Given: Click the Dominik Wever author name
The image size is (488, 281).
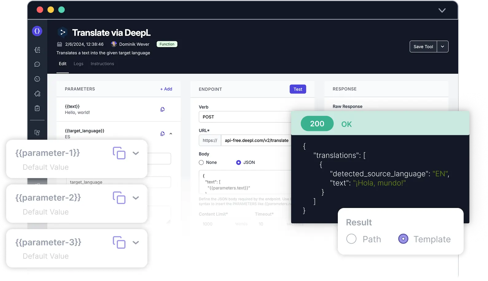Looking at the screenshot, I should (134, 44).
